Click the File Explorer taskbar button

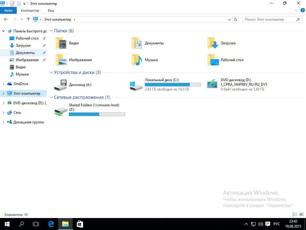65,224
